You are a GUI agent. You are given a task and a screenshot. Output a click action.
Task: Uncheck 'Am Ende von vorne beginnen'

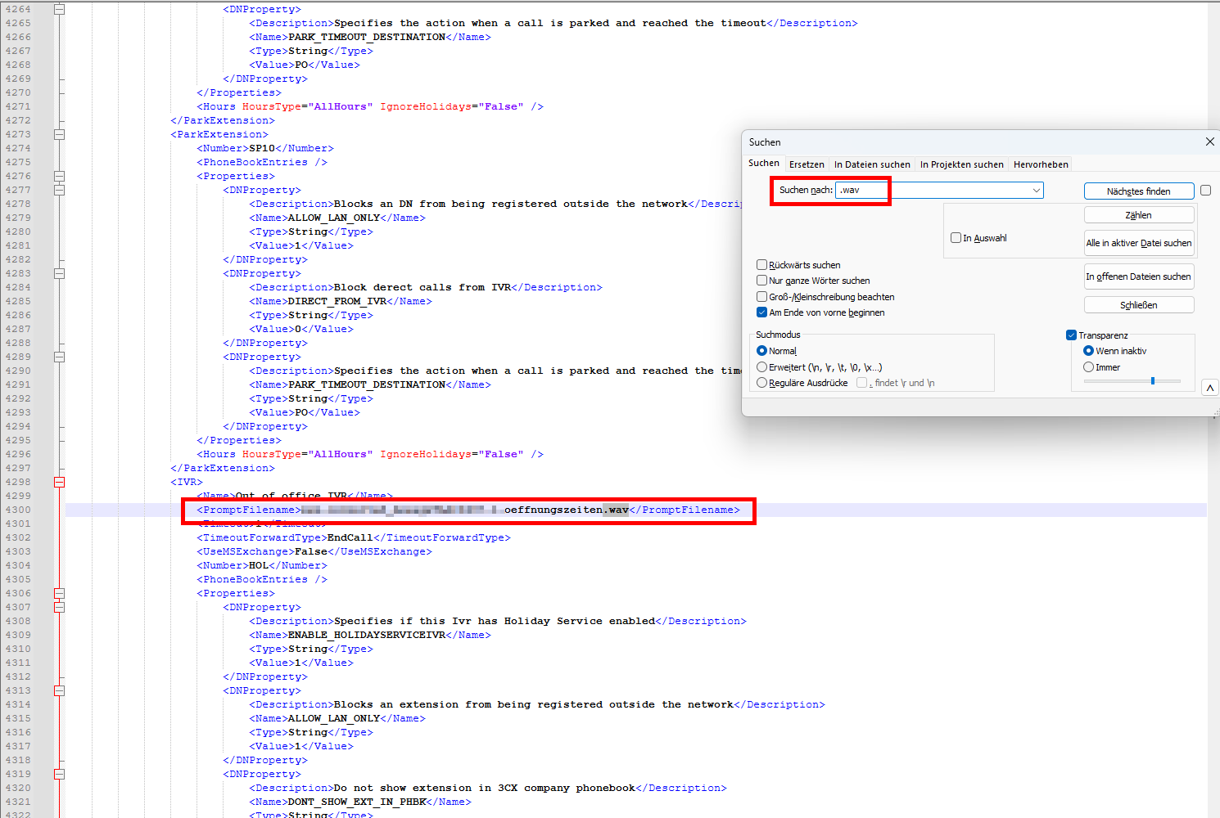coord(761,312)
